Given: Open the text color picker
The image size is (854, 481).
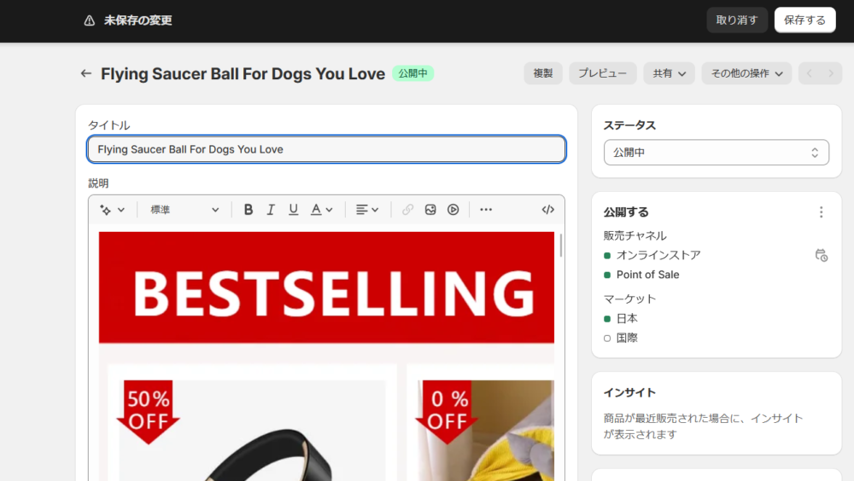Looking at the screenshot, I should coord(321,210).
